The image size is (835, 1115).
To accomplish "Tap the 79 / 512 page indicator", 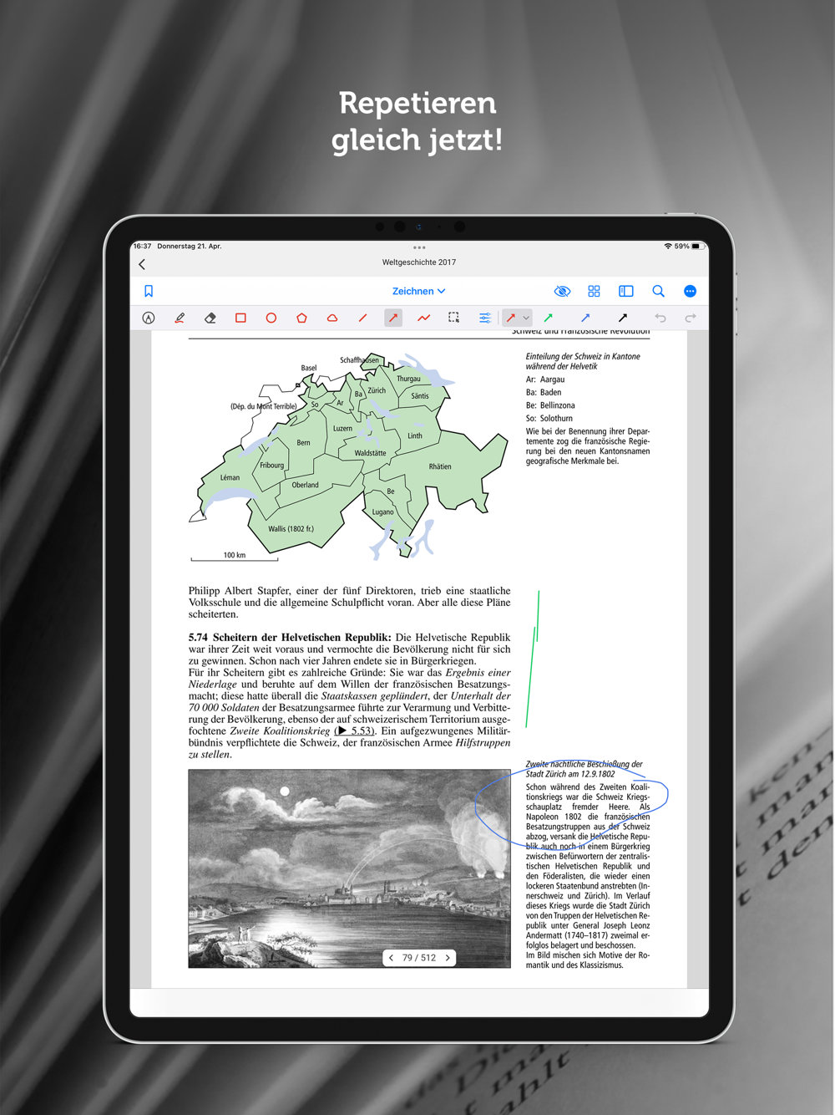I will coord(419,958).
